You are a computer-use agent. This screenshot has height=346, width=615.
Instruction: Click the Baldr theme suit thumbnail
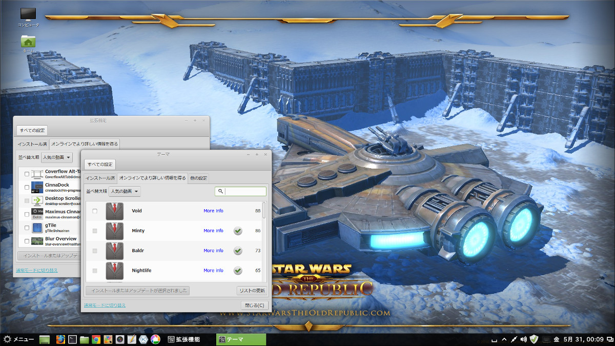pyautogui.click(x=115, y=251)
